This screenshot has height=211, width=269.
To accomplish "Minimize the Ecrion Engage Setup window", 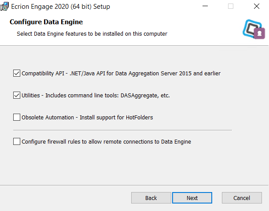I will (205, 6).
